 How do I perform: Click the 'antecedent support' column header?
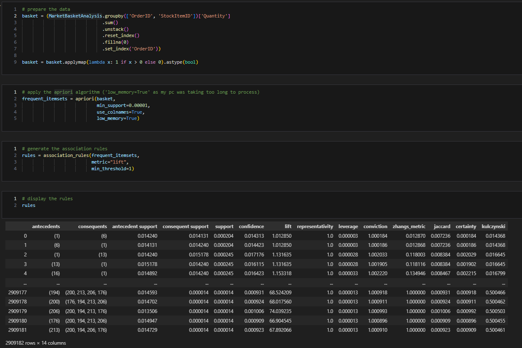click(x=135, y=226)
